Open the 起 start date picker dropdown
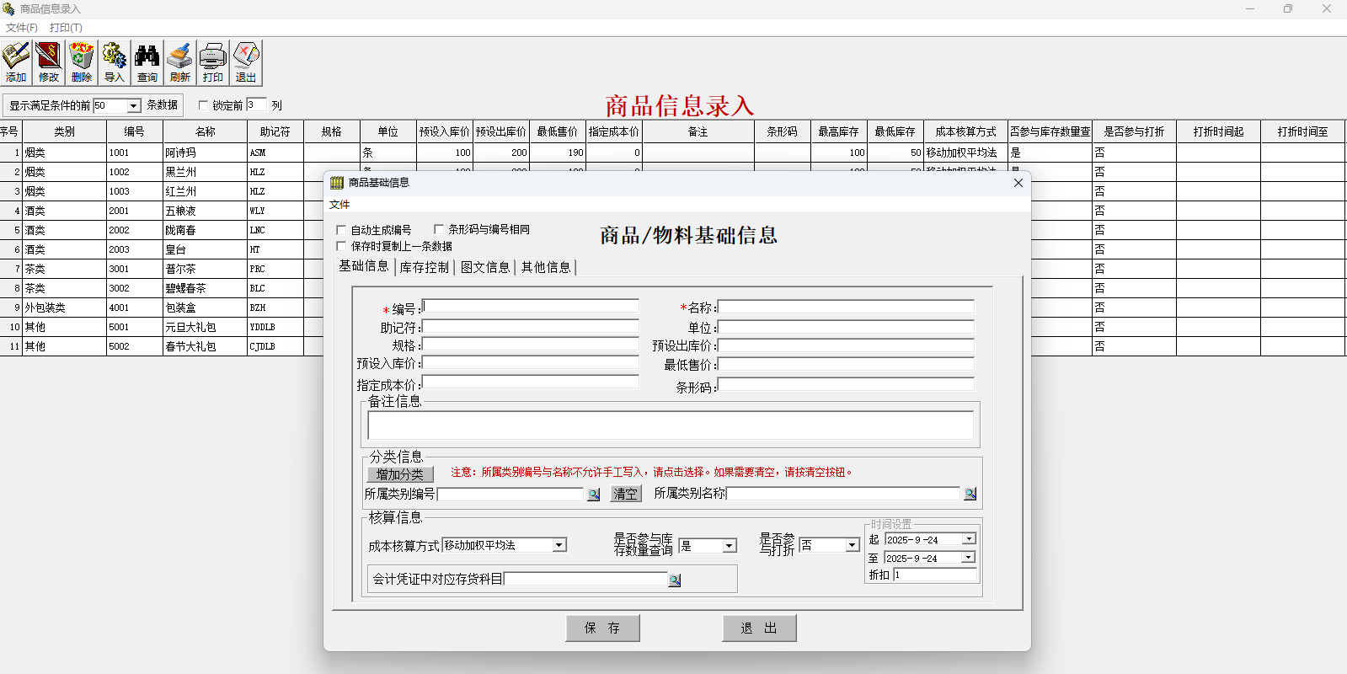 pyautogui.click(x=969, y=539)
